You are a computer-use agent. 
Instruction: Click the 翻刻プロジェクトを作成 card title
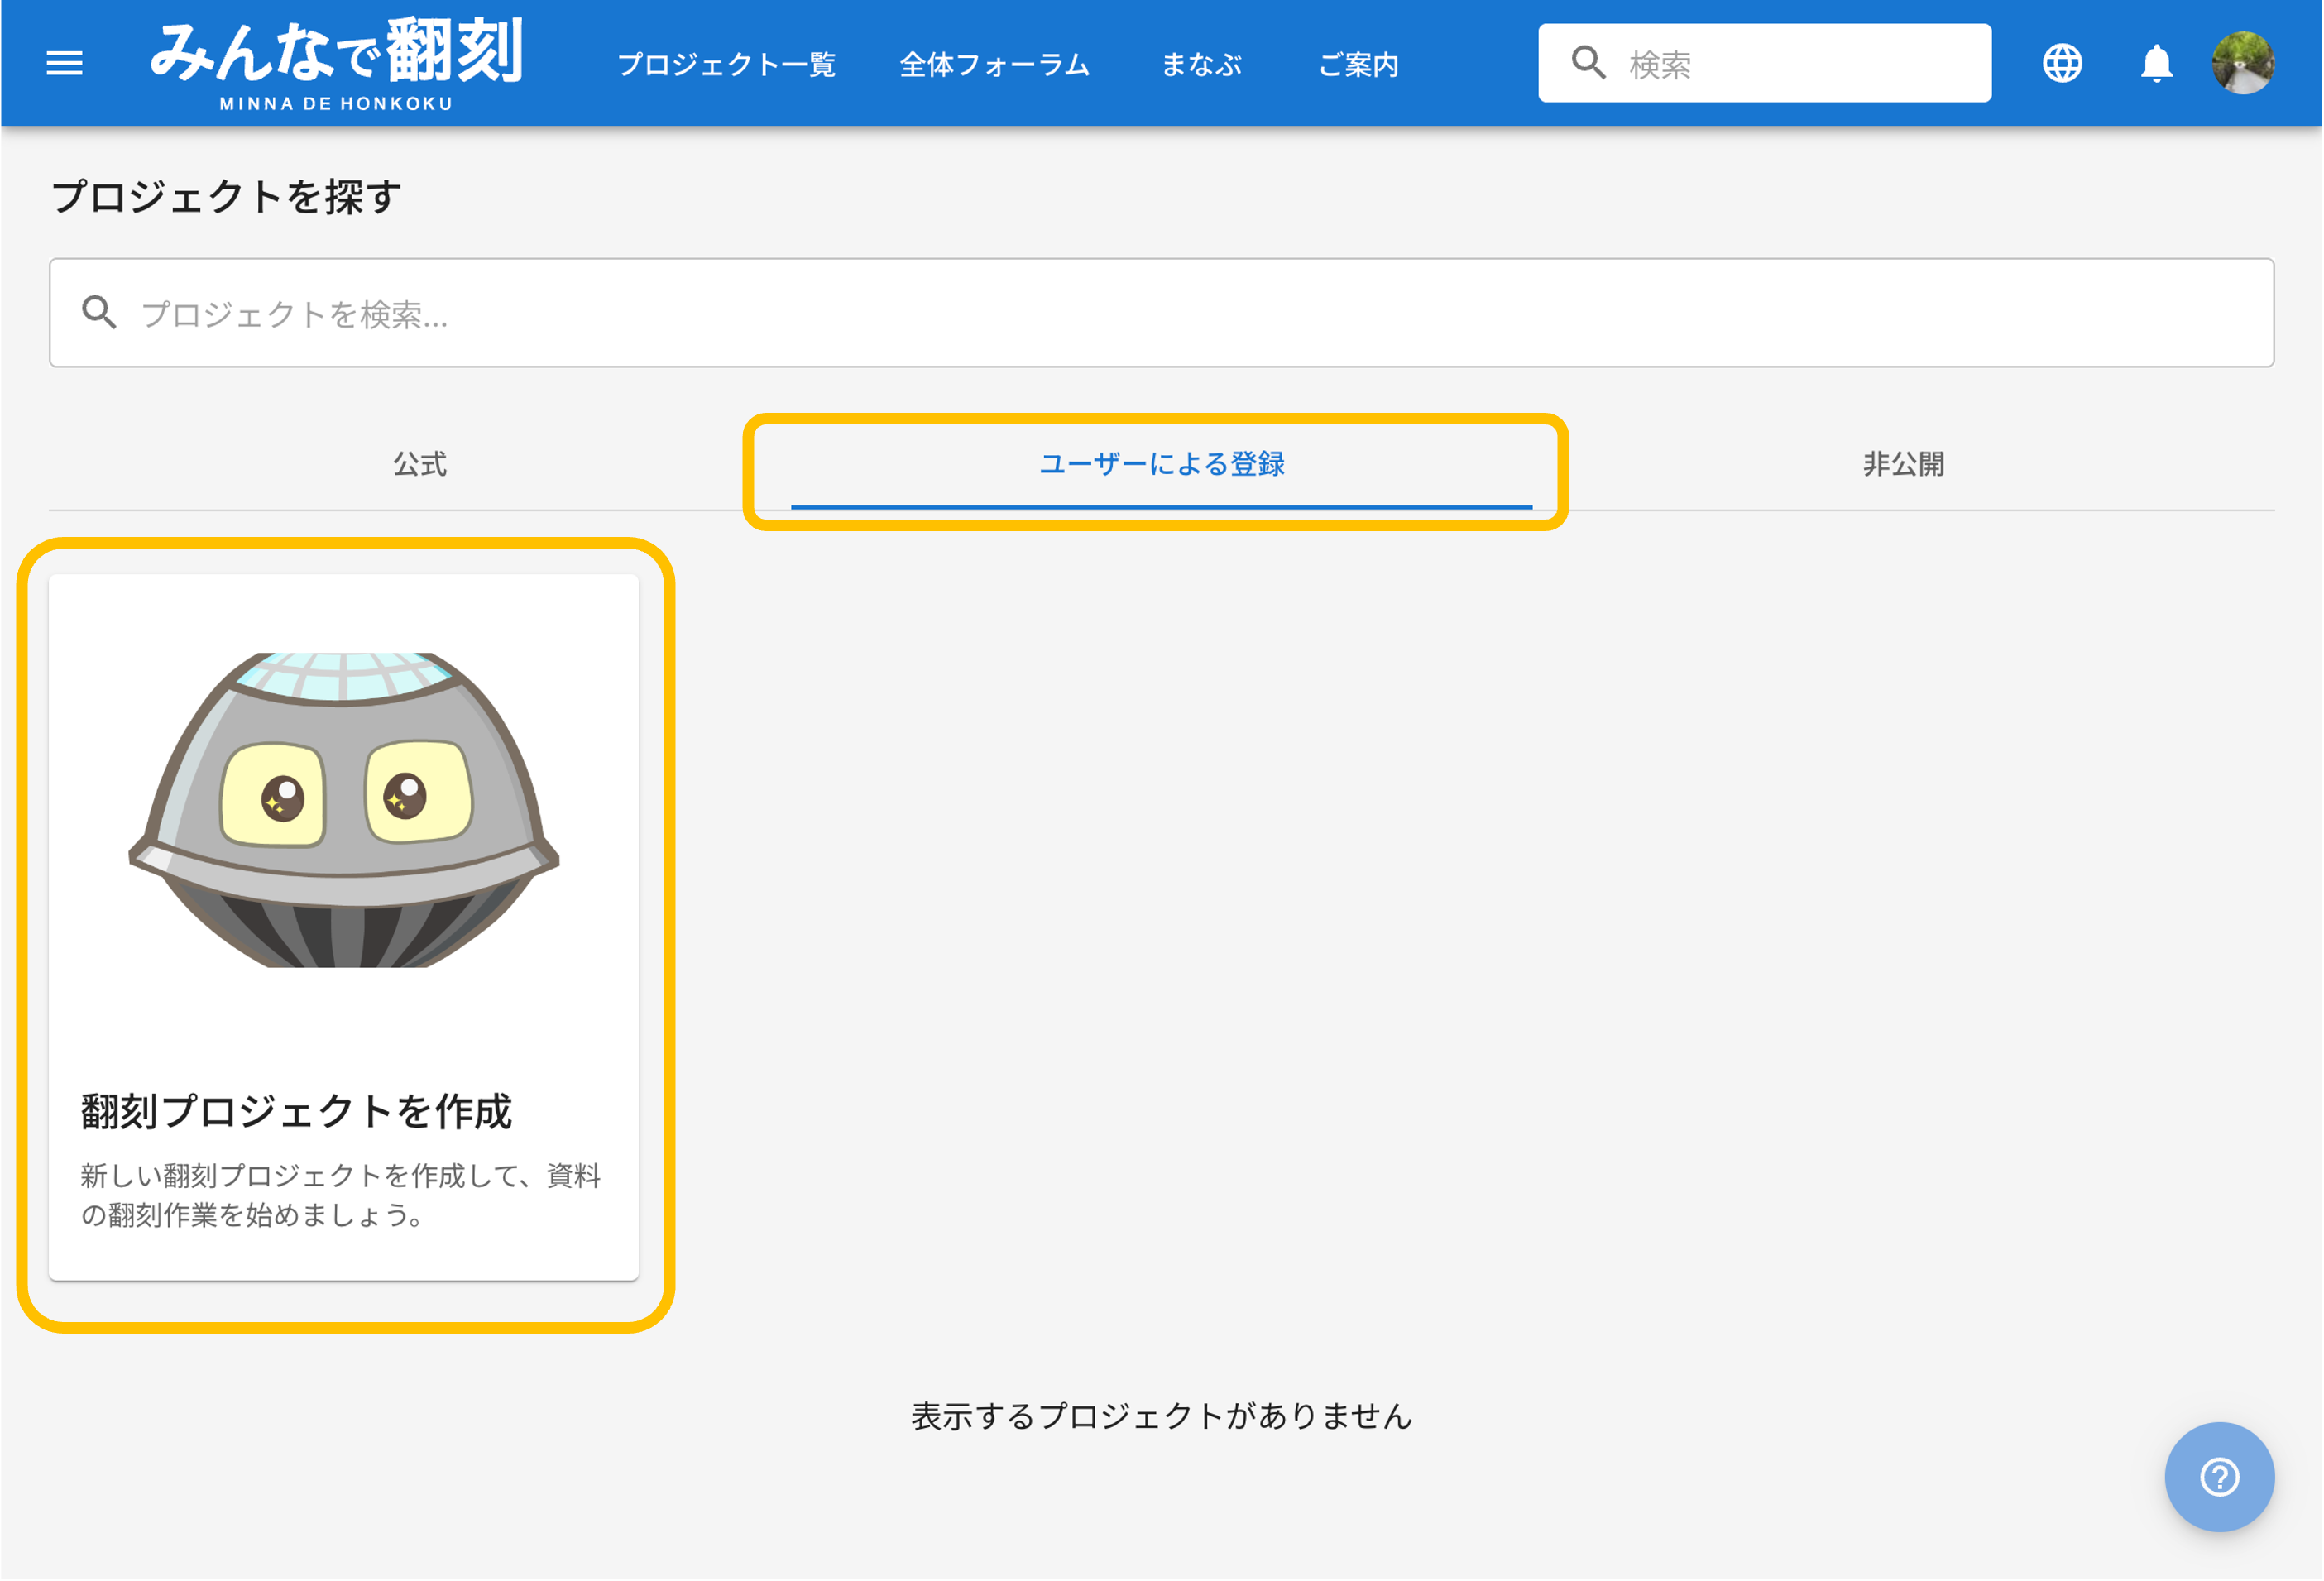tap(296, 1111)
